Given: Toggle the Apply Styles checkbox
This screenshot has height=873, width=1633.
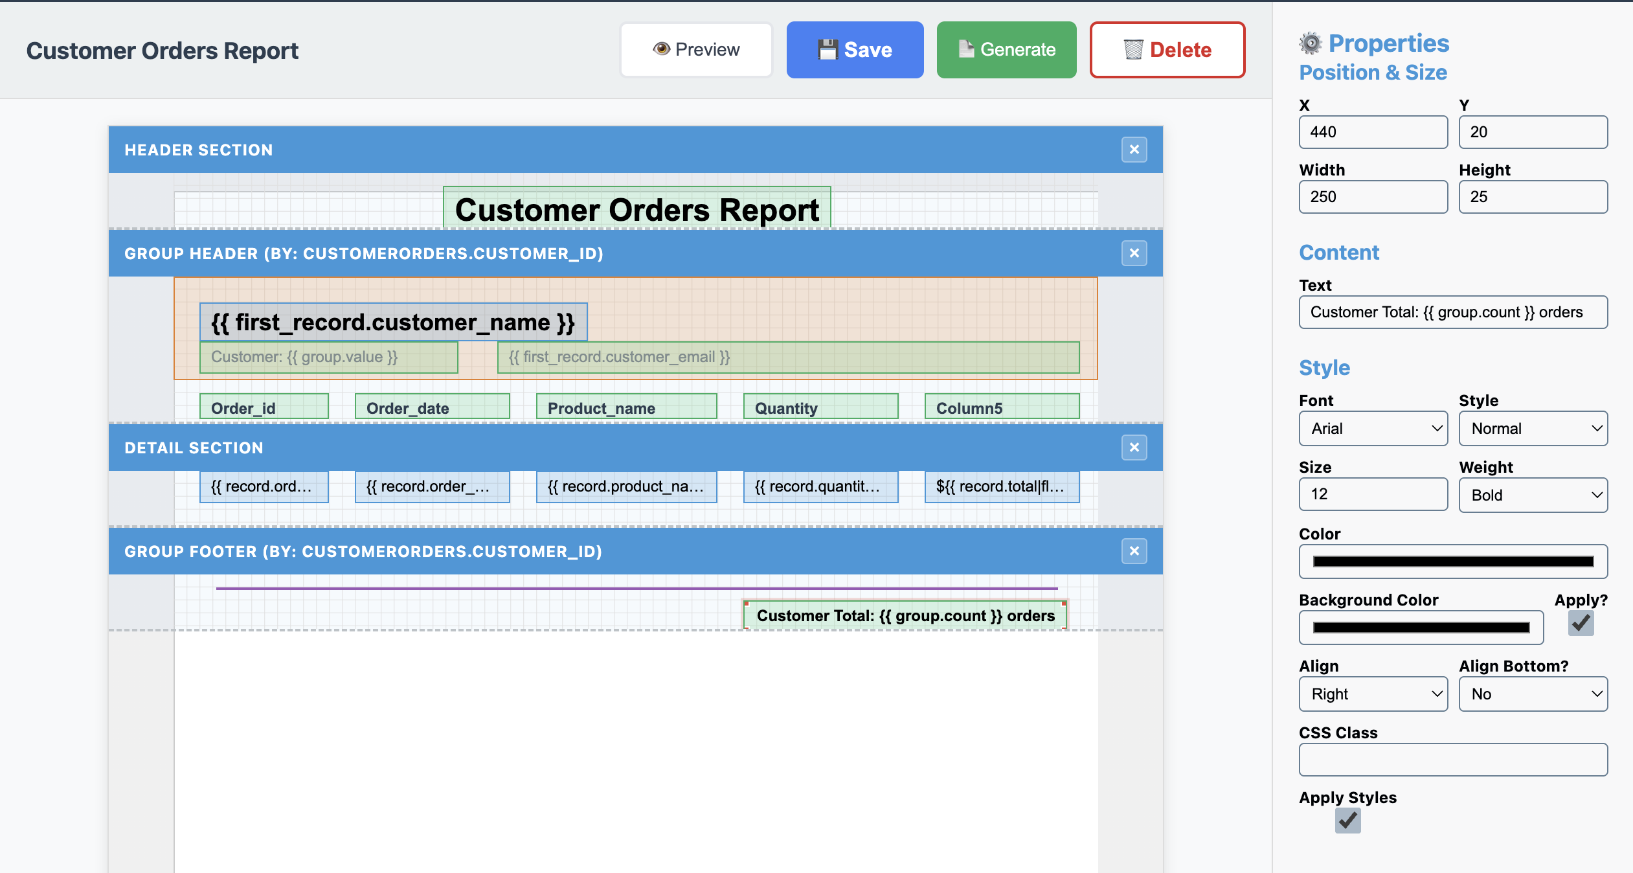Looking at the screenshot, I should tap(1349, 820).
